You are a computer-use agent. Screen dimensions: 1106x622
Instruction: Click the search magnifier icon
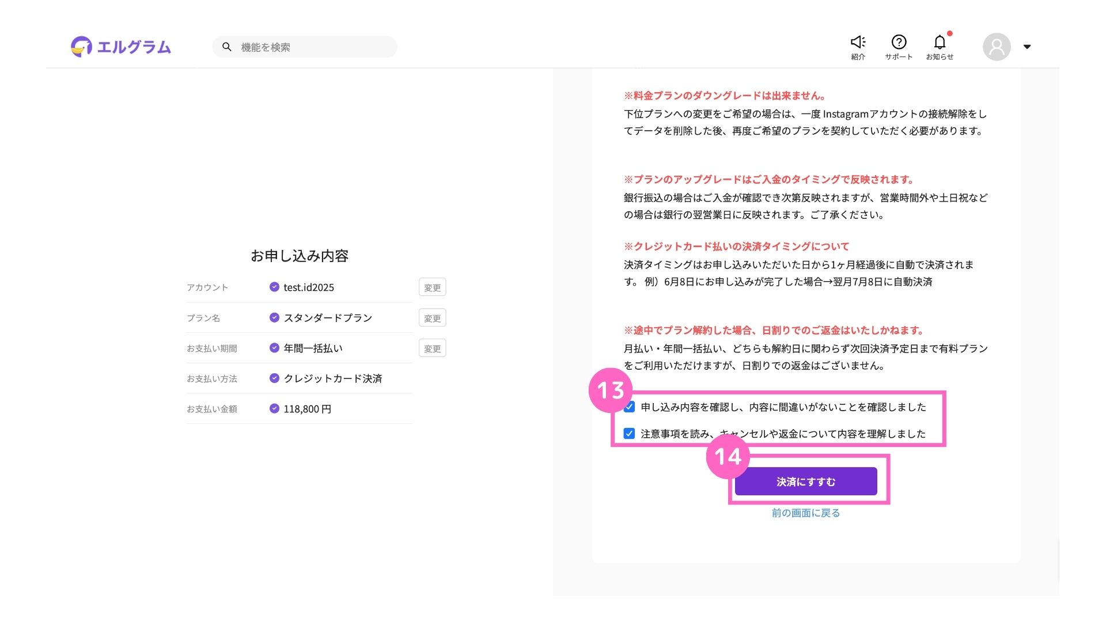tap(227, 47)
